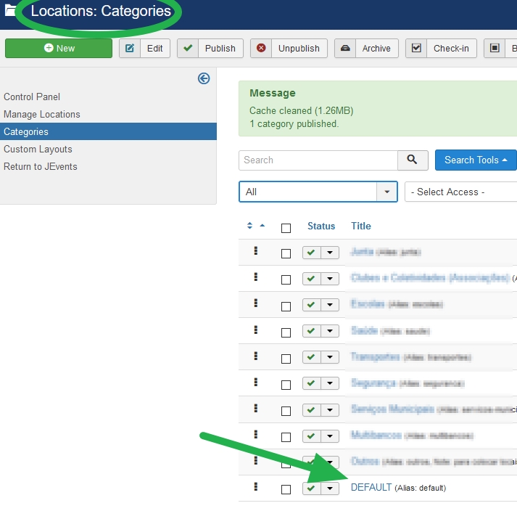This screenshot has height=519, width=517.
Task: Open status dropdown arrow on the Transportes row
Action: point(330,357)
